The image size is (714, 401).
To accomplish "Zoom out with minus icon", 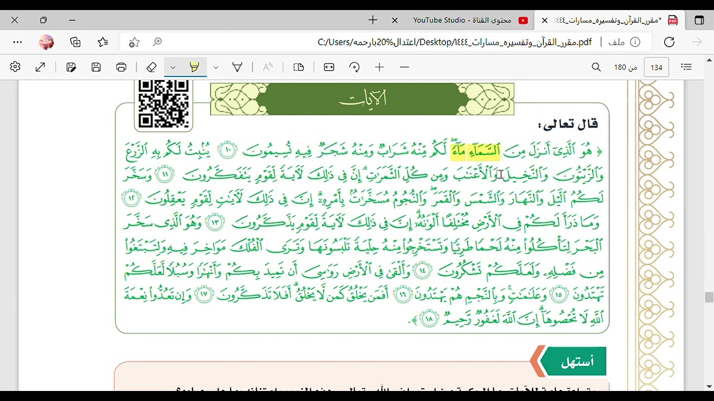I will pos(405,67).
